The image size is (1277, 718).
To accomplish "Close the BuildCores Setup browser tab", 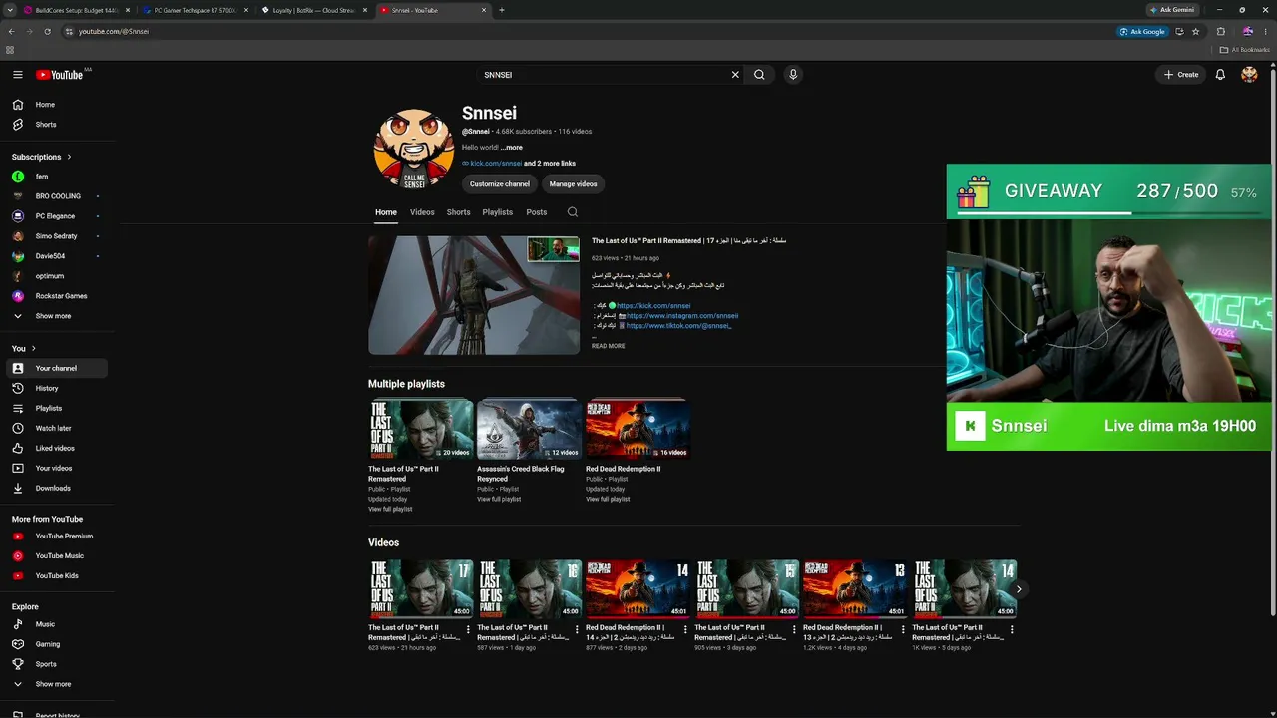I will point(128,10).
